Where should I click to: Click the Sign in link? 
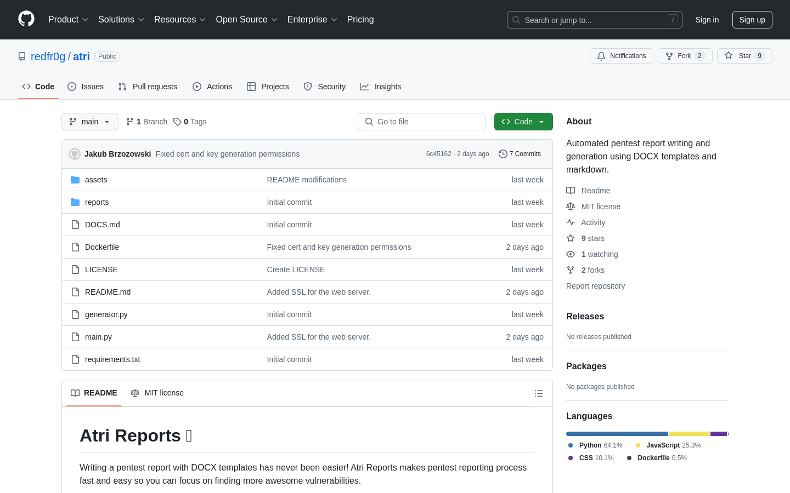pos(707,20)
